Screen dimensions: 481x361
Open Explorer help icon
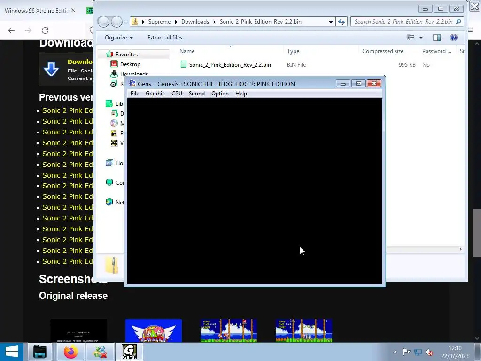pos(454,38)
